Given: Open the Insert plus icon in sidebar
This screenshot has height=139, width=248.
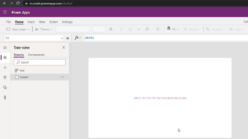Looking at the screenshot, I should click(5, 68).
